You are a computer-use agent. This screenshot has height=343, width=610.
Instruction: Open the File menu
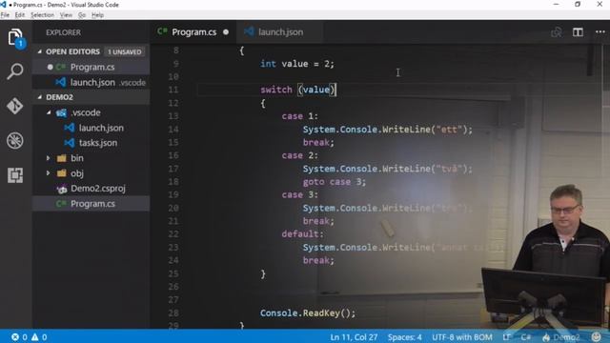(x=5, y=15)
